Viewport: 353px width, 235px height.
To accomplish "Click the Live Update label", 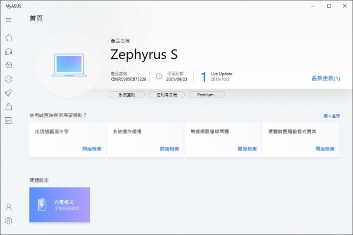I will click(221, 74).
